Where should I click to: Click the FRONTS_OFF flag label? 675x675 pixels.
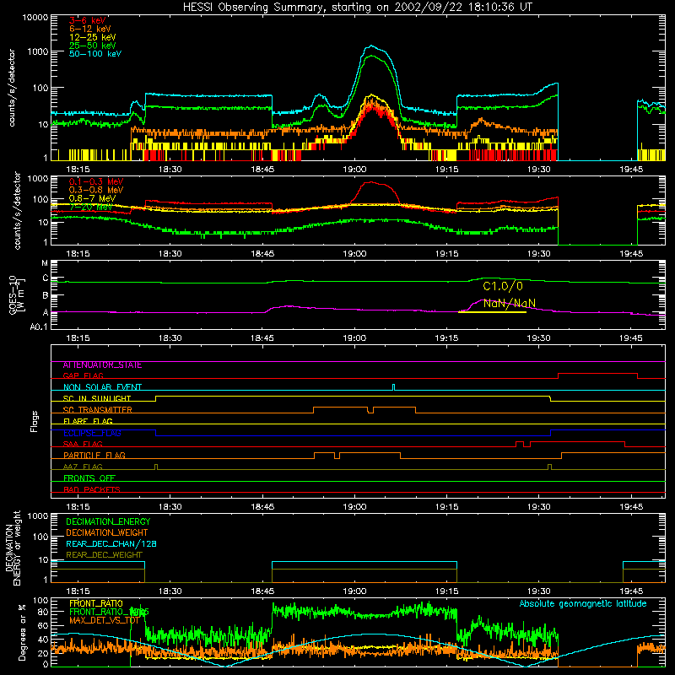click(89, 478)
